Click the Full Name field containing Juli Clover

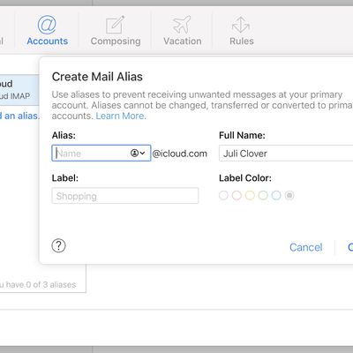point(286,153)
